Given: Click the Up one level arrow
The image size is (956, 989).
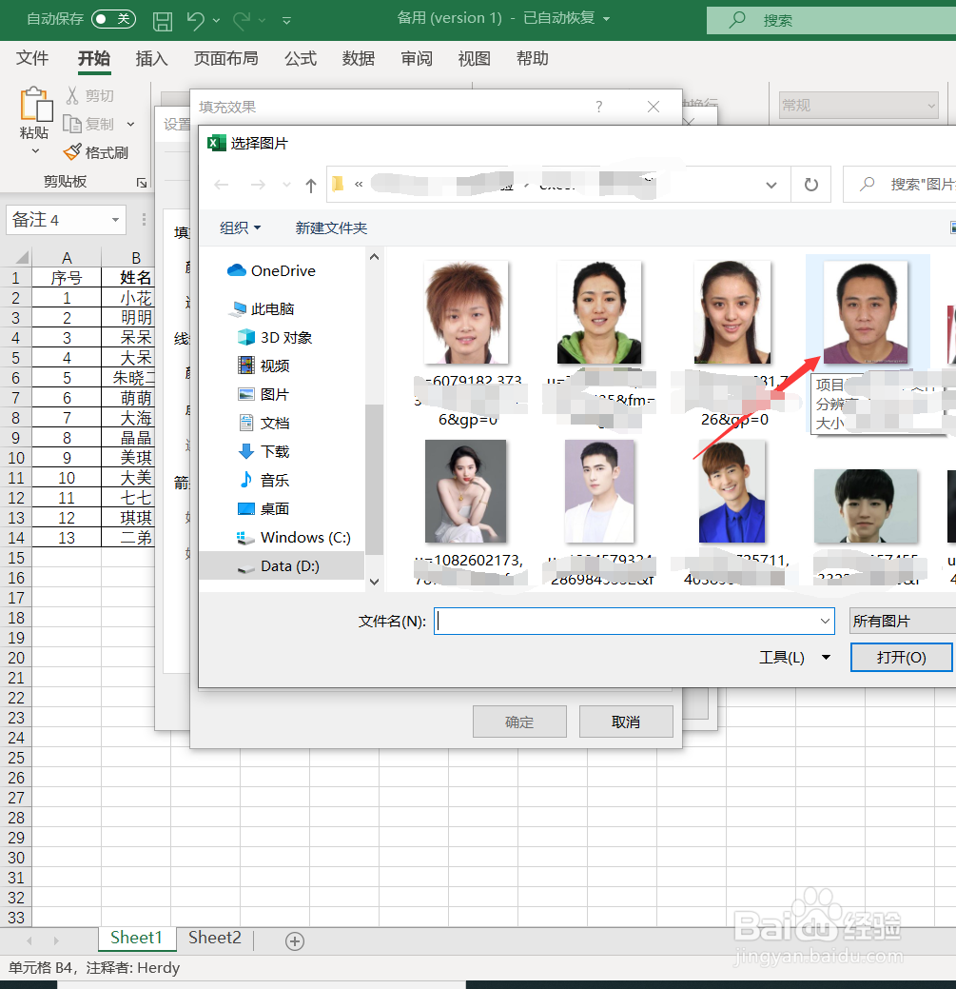Looking at the screenshot, I should click(311, 185).
